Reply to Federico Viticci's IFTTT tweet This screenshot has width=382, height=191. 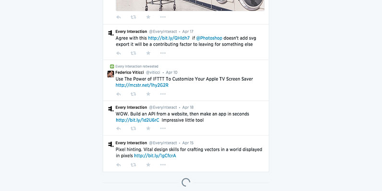119,94
